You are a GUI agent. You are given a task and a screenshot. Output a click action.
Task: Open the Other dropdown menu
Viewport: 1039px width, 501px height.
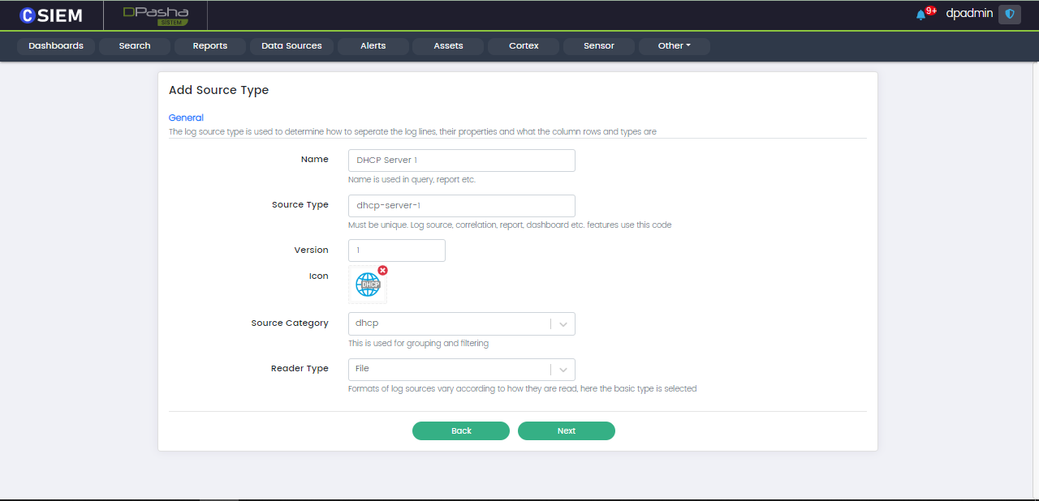pos(674,46)
